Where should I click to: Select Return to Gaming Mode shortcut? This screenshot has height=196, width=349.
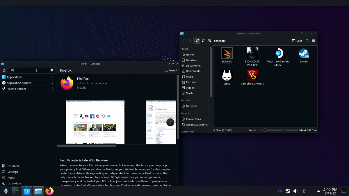coord(278,57)
